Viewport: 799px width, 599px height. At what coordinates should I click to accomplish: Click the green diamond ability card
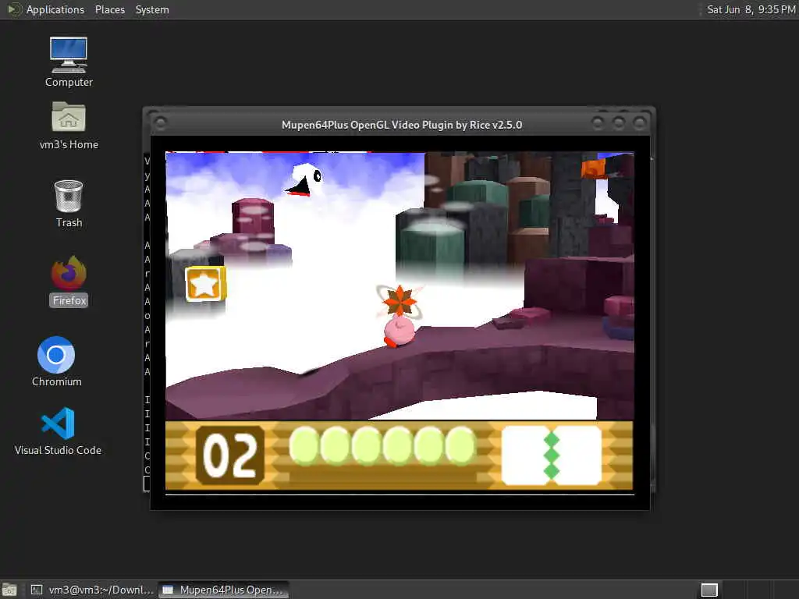[552, 455]
